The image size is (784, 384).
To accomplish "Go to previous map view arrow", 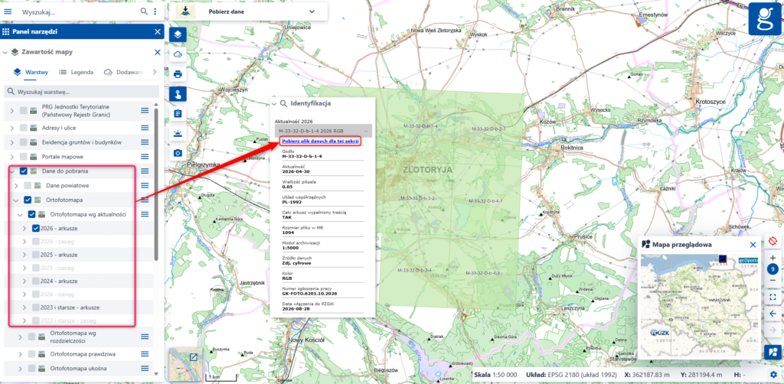I will pos(773,313).
